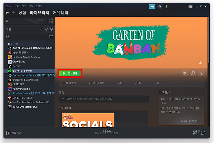Click the activity comment input box
Image resolution: width=214 pixels, height=143 pixels.
tap(104, 99)
